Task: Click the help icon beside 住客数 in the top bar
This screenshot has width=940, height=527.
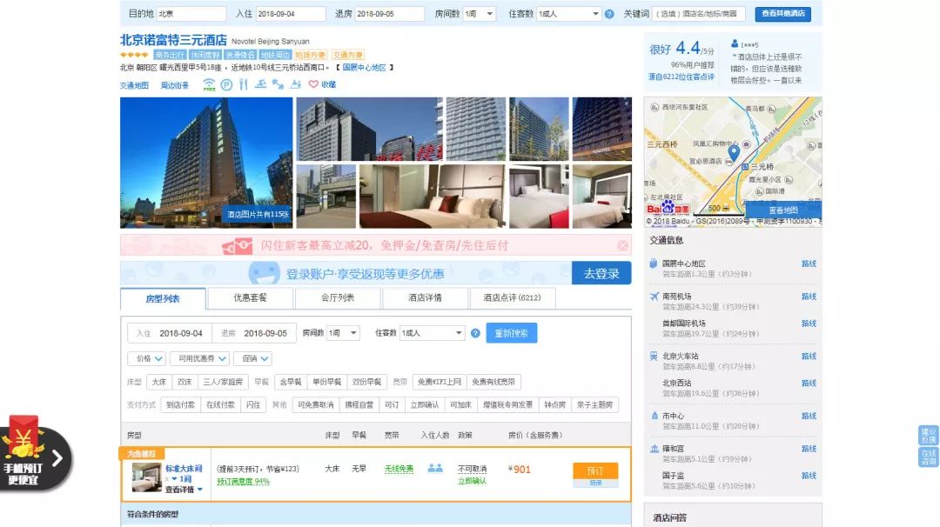Action: click(x=609, y=14)
